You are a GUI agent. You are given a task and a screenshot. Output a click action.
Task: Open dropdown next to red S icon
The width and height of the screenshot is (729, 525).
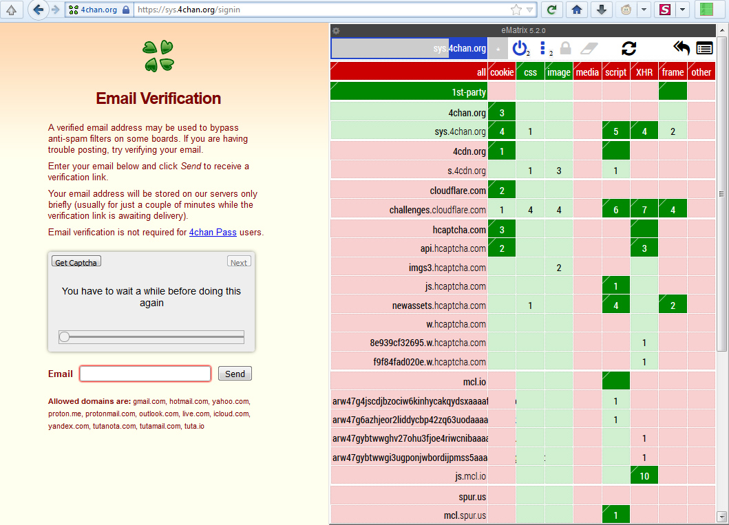tap(682, 10)
